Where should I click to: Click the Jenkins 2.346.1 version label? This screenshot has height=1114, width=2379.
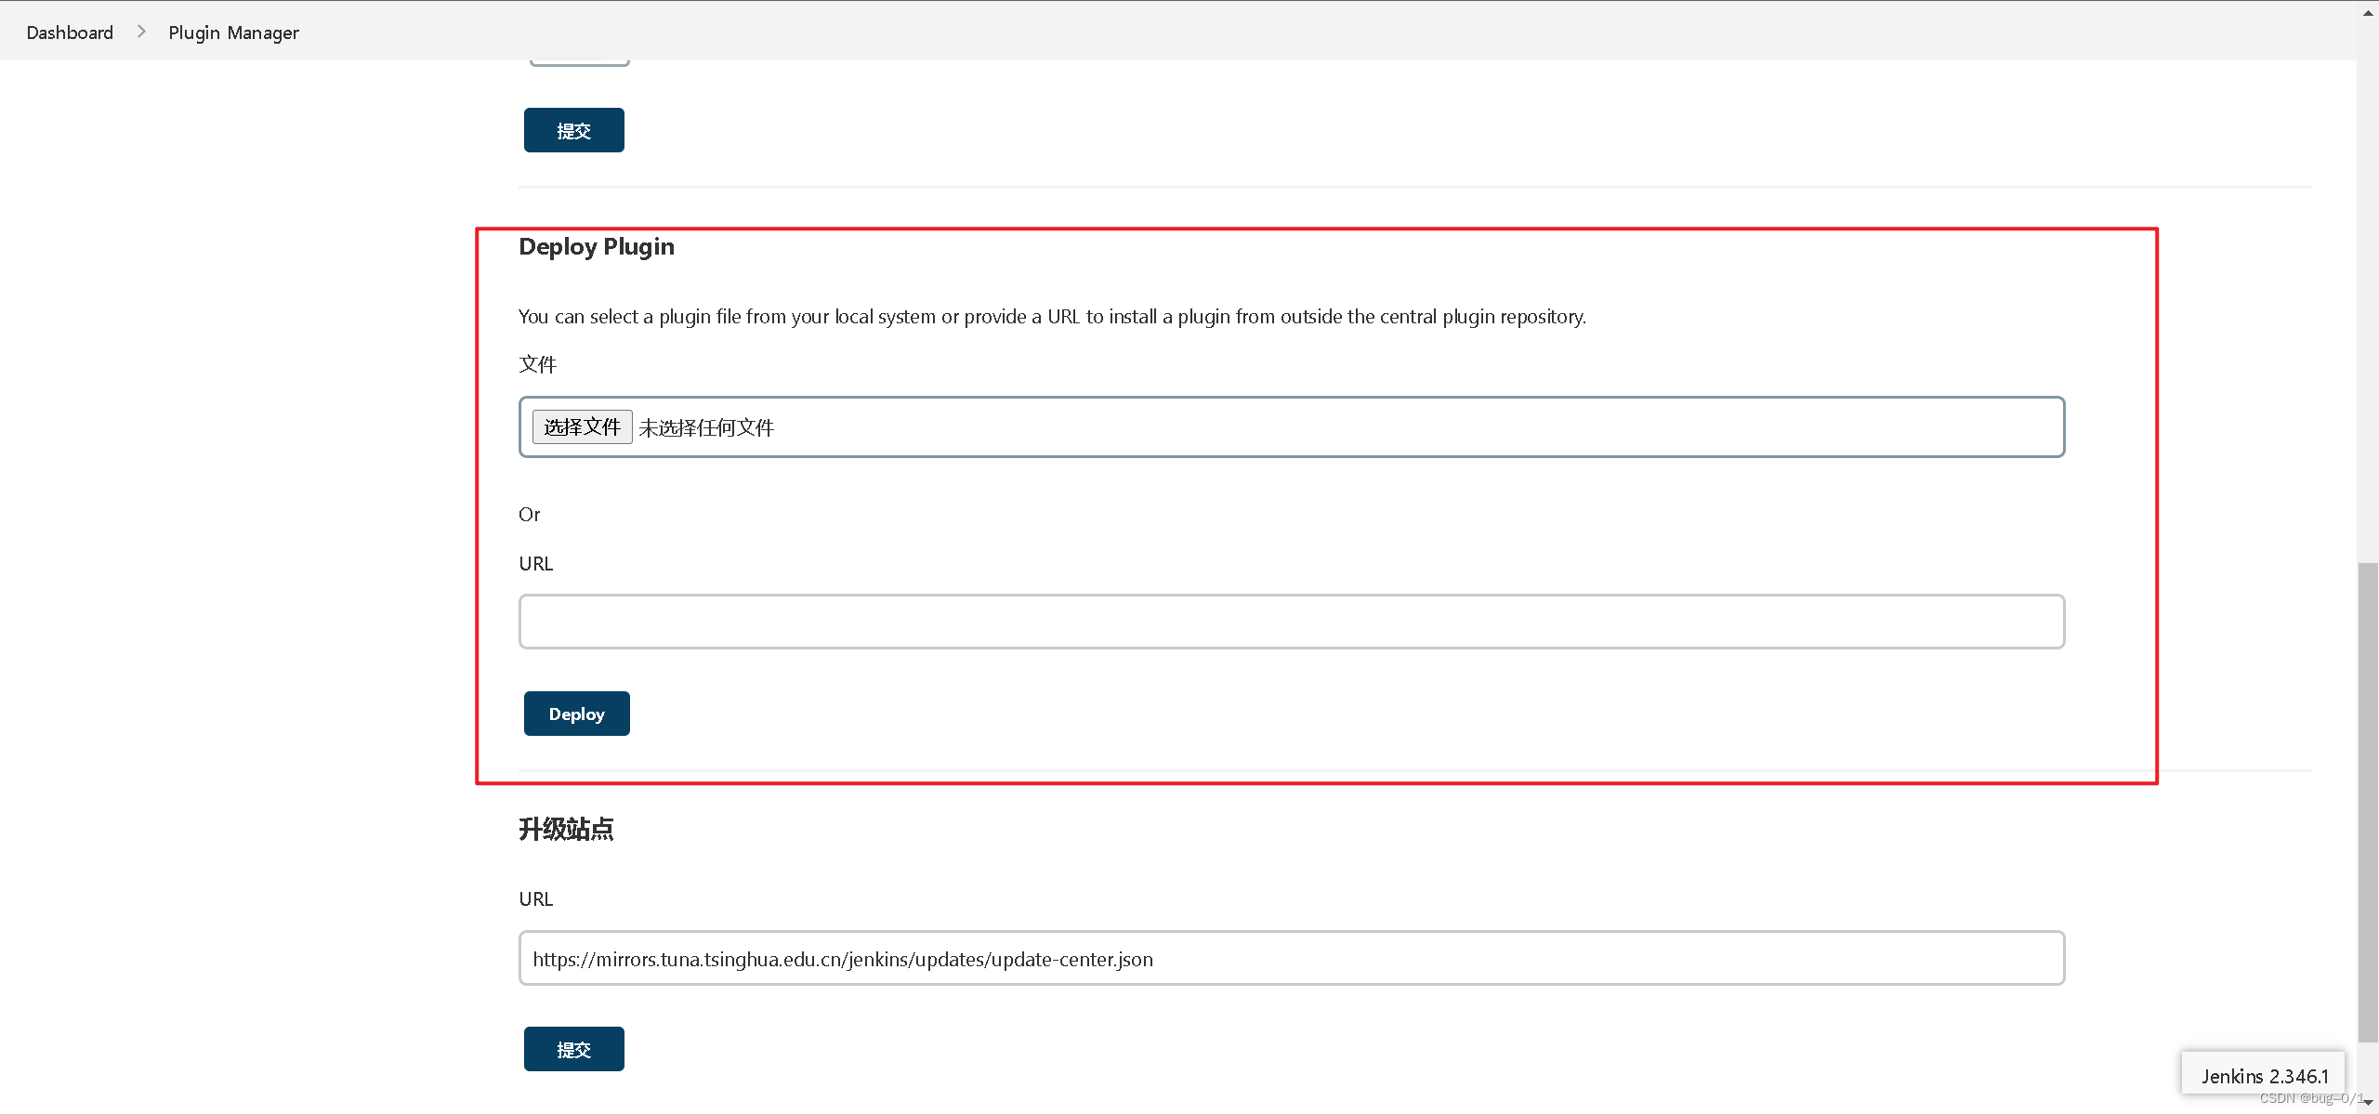click(x=2264, y=1076)
